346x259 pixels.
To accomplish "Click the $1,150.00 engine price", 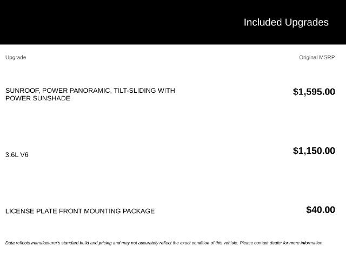I will (x=314, y=151).
